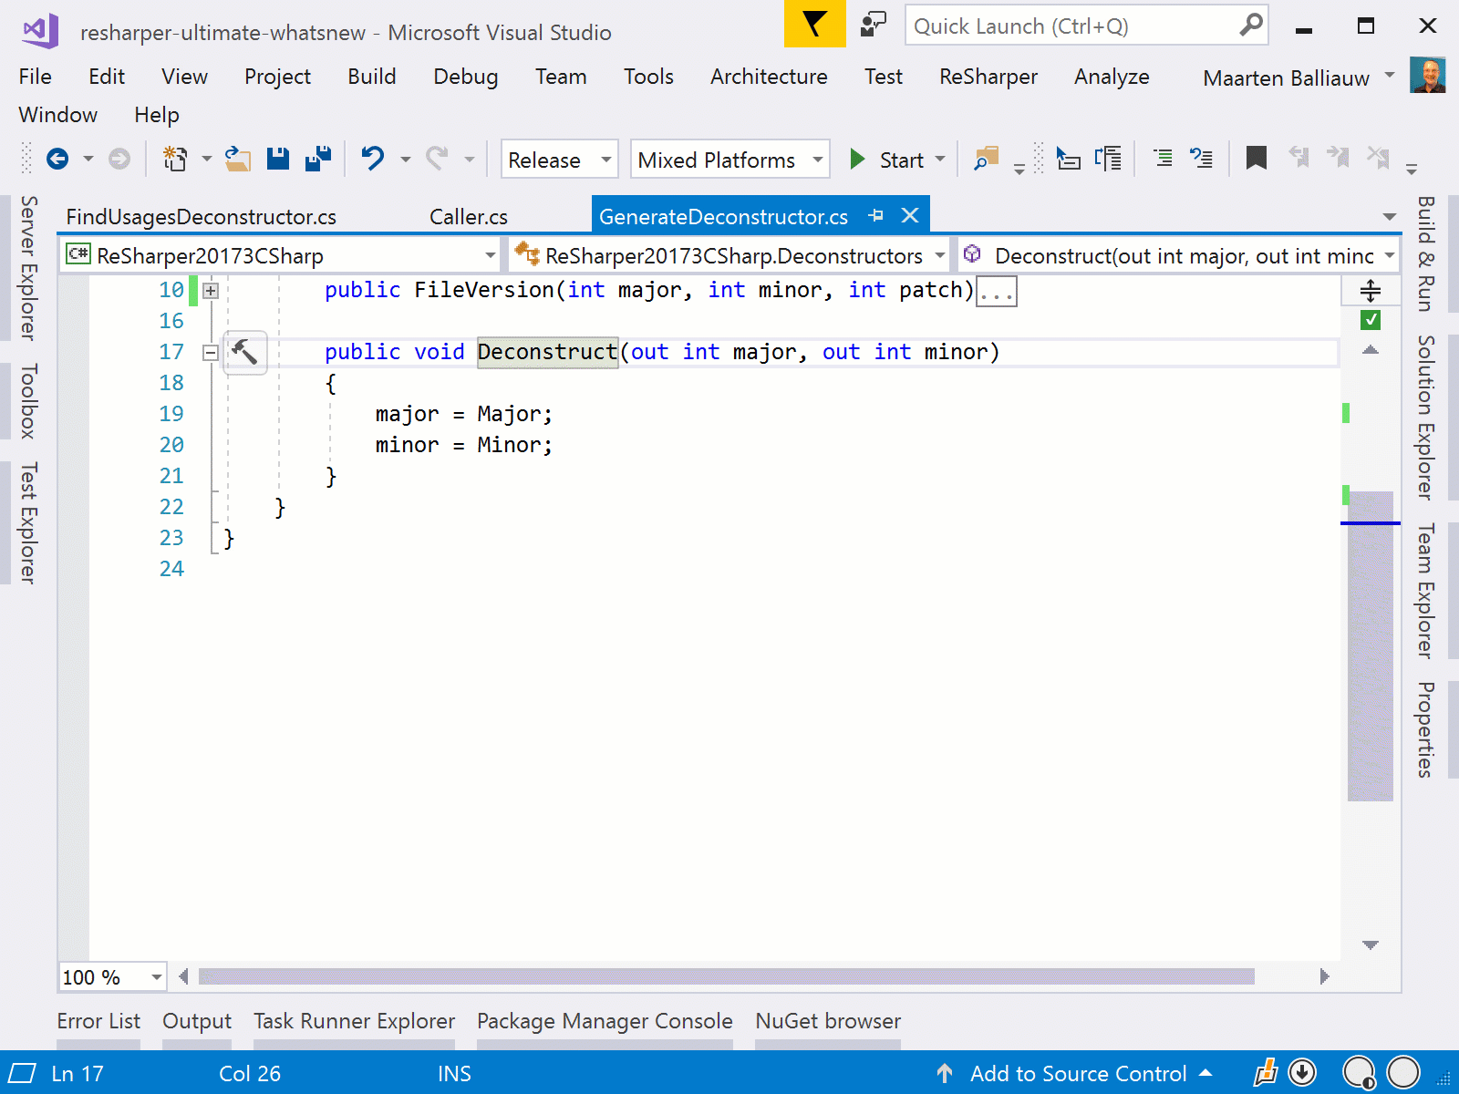Click the notifications flag icon in title bar
This screenshot has width=1459, height=1094.
tap(814, 25)
